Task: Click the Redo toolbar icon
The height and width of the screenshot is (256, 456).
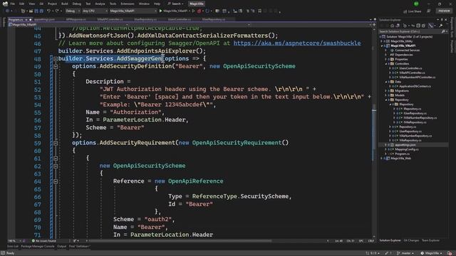Action: 57,11
